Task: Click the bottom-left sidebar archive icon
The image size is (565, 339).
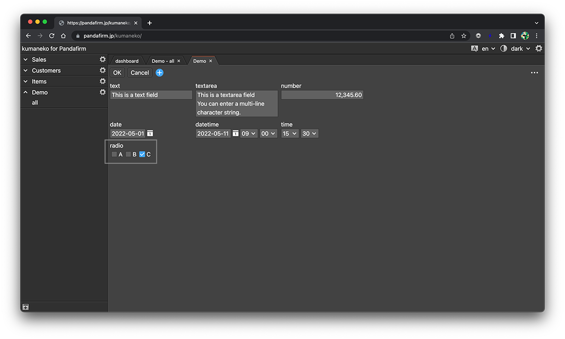Action: 26,307
